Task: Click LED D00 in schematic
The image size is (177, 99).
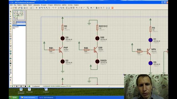Action: click(x=97, y=38)
